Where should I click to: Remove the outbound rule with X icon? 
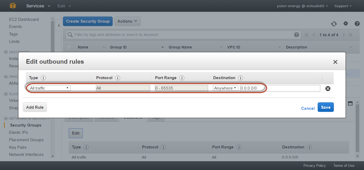pos(328,88)
